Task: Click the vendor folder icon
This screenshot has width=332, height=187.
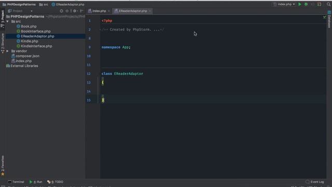Action: point(13,51)
